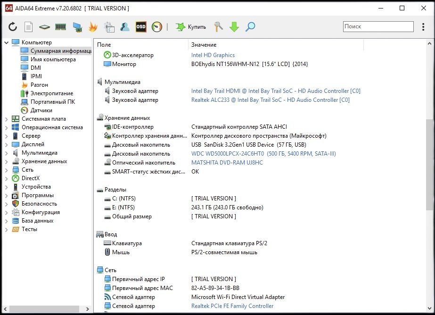
Task: Expand the Системная плата node
Action: click(x=7, y=119)
